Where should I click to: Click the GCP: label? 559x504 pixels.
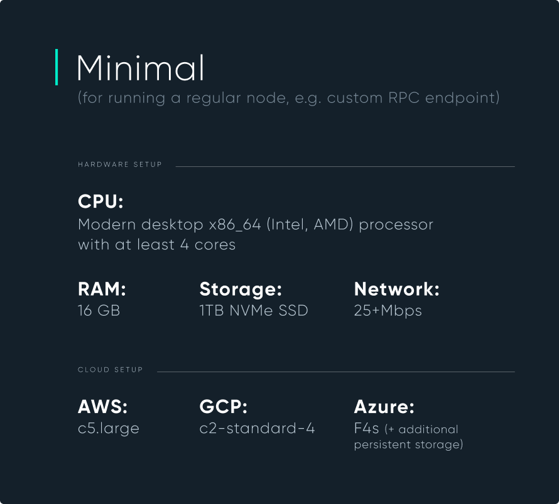224,407
